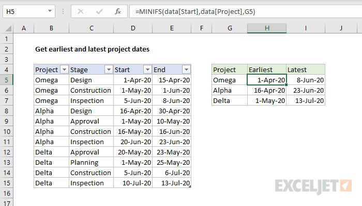Select cell containing 13-Jul-20 in column I
The image size is (362, 206).
click(305, 100)
